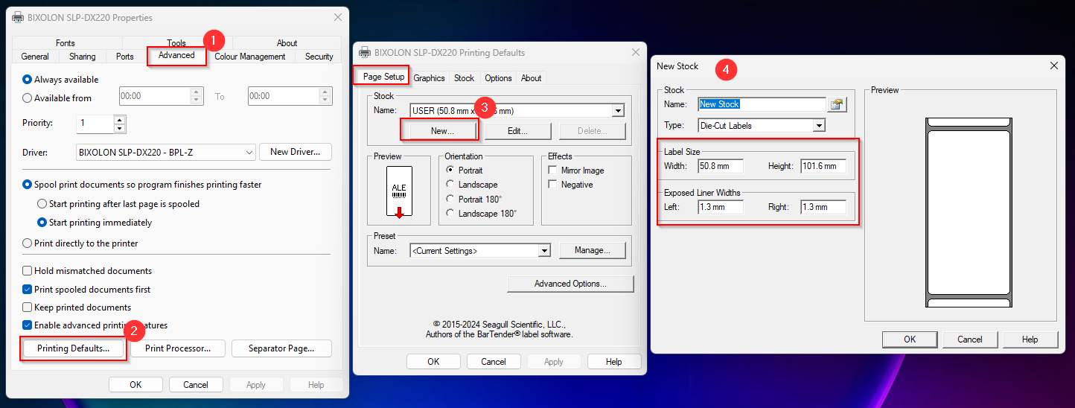Click Help in New Stock dialog
Screen dimensions: 1075x408
[1030, 339]
